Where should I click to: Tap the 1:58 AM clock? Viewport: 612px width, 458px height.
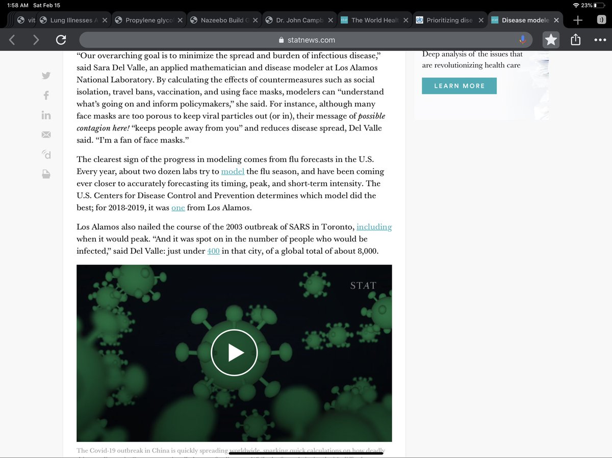pyautogui.click(x=18, y=5)
